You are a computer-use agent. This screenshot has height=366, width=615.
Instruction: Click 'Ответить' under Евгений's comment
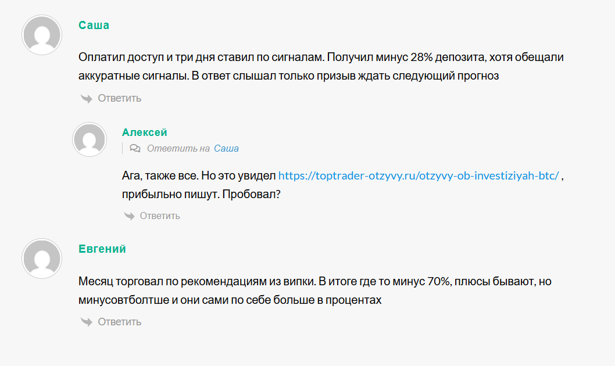[x=119, y=322]
